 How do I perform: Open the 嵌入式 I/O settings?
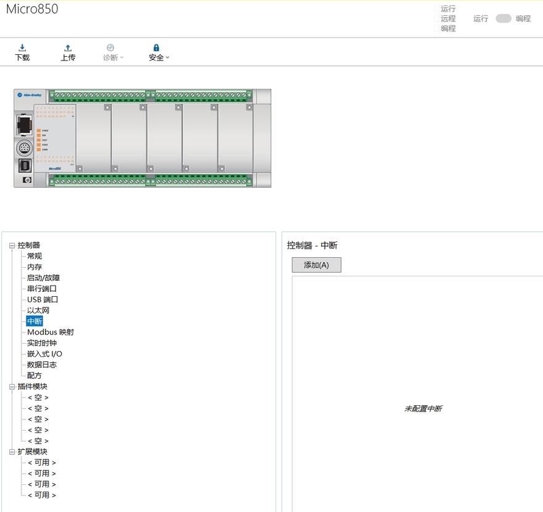pos(44,354)
